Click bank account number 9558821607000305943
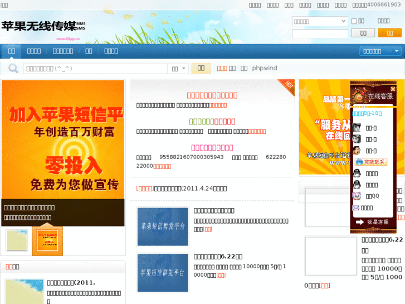Image resolution: width=405 pixels, height=304 pixels. click(192, 157)
